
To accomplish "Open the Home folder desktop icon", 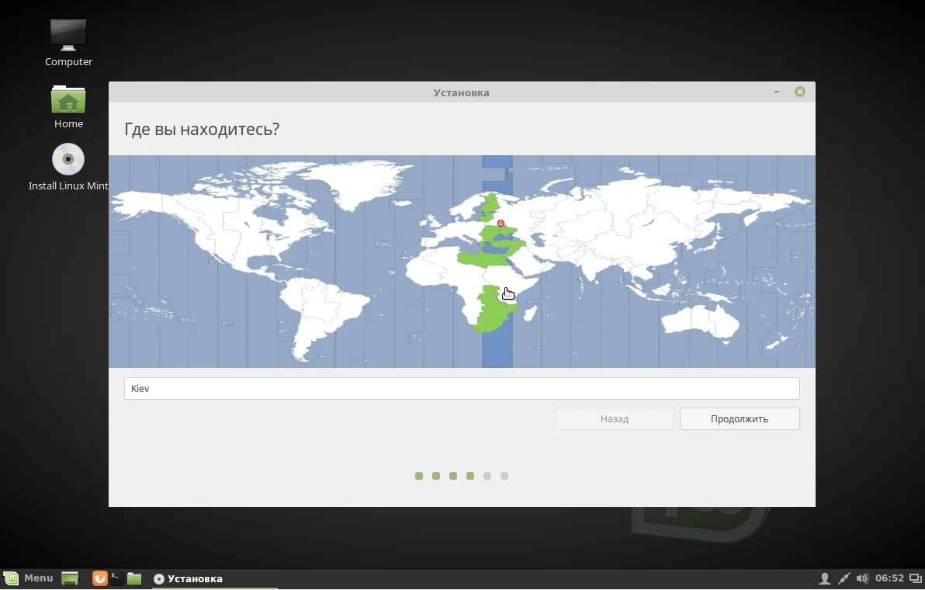I will pos(68,106).
